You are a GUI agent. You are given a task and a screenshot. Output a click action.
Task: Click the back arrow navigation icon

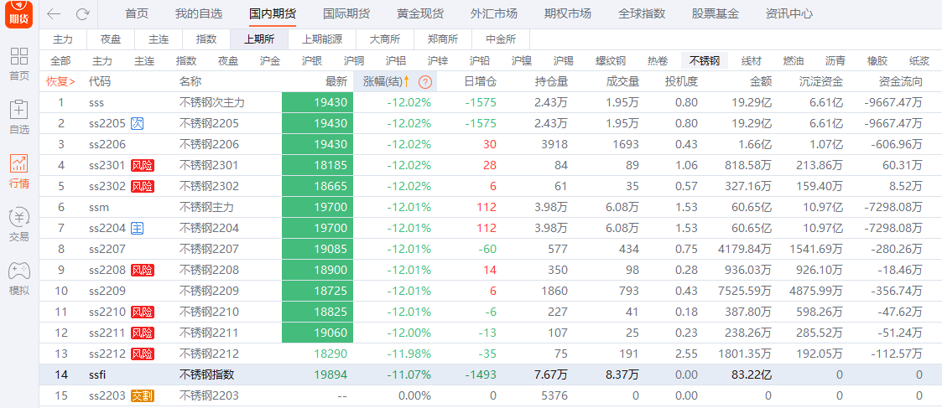pos(55,14)
